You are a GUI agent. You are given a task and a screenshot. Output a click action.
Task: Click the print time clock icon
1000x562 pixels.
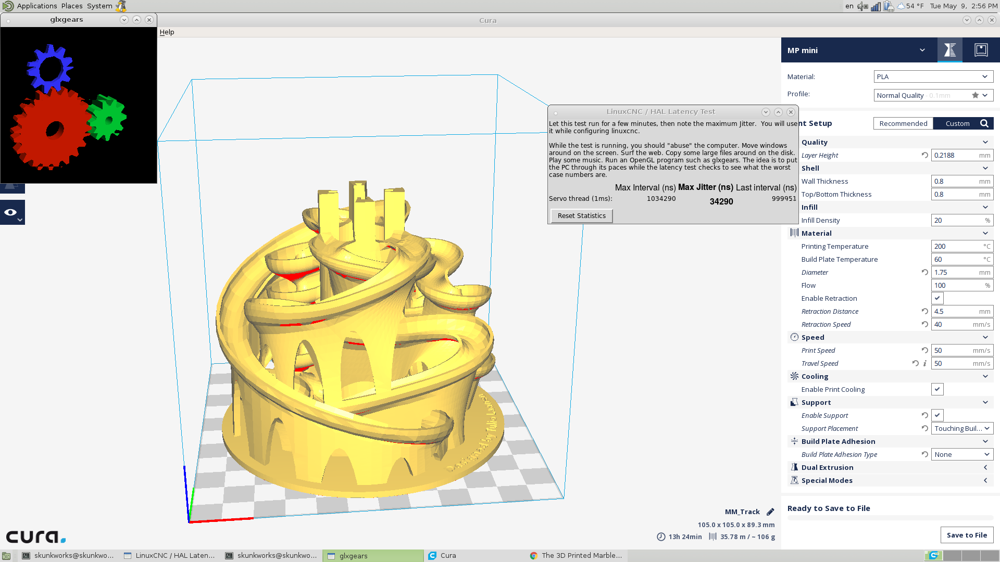pos(661,537)
